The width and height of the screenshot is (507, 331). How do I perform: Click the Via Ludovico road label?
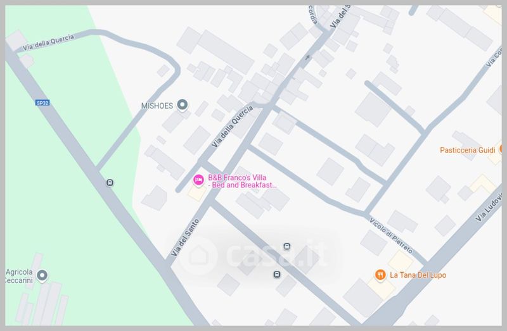[x=489, y=208]
